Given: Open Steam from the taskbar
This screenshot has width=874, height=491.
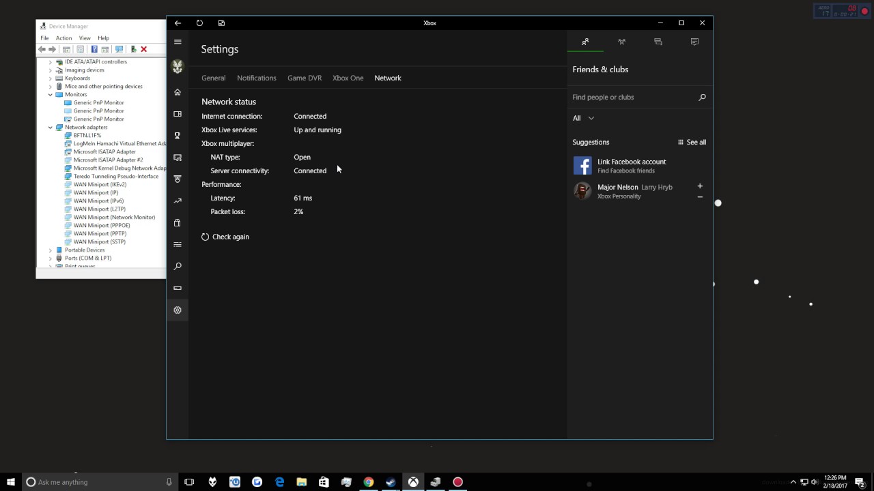Looking at the screenshot, I should [391, 482].
